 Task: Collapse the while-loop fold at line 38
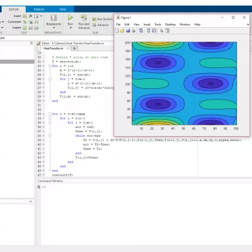pyautogui.click(x=50, y=135)
